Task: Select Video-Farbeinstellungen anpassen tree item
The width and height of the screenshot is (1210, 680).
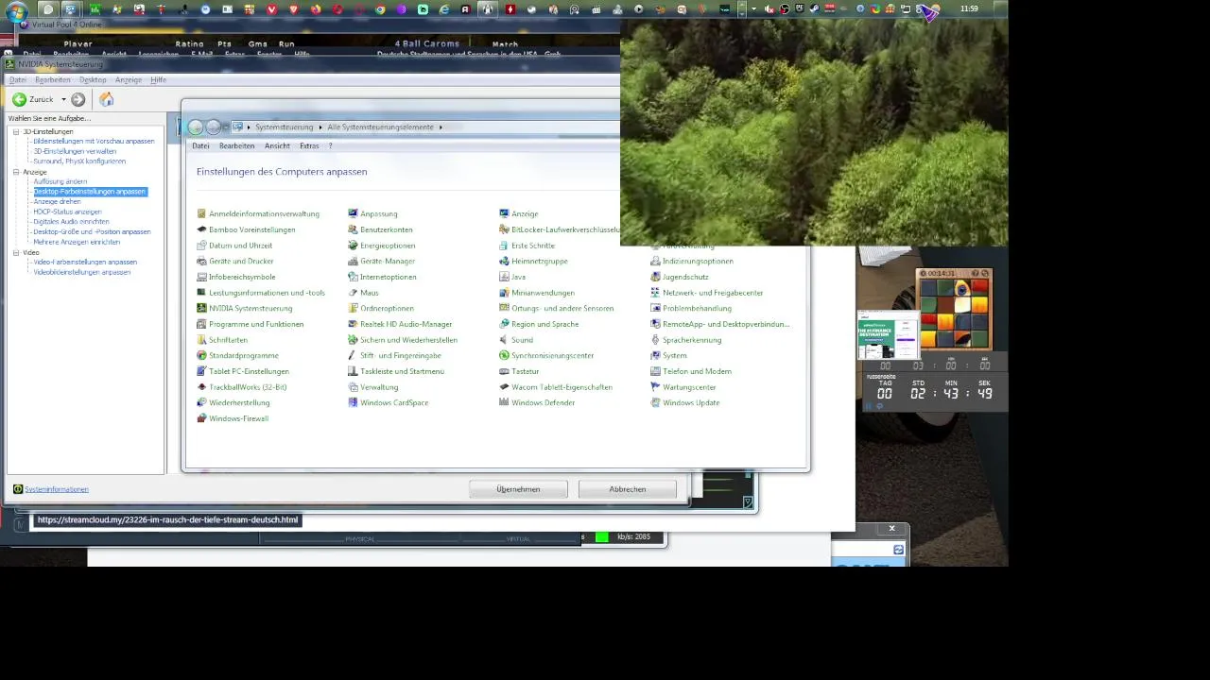Action: (x=85, y=262)
